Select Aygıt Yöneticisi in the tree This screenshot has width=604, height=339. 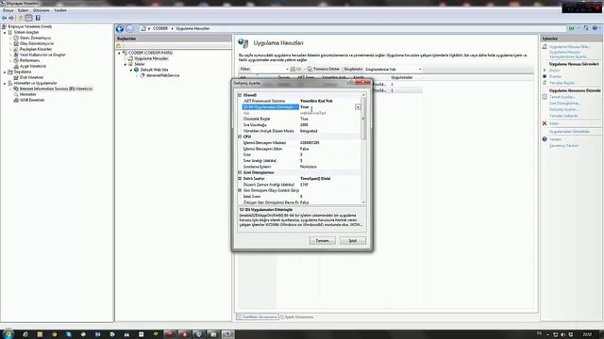pos(33,66)
